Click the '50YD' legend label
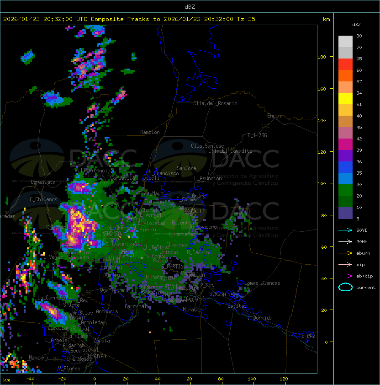This screenshot has width=380, height=385. click(362, 230)
